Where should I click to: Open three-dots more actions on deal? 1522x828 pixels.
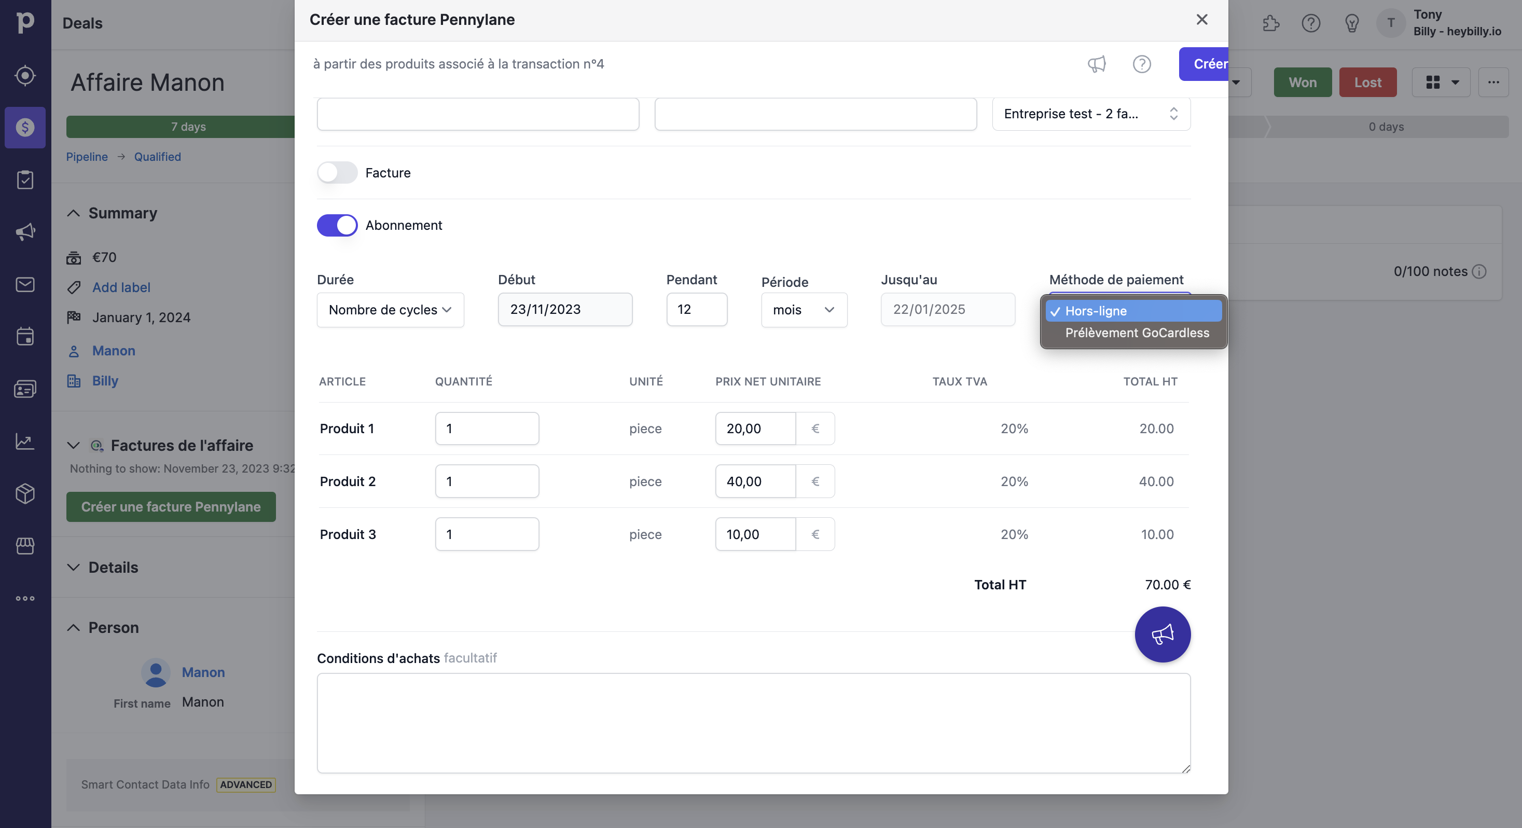[1493, 82]
